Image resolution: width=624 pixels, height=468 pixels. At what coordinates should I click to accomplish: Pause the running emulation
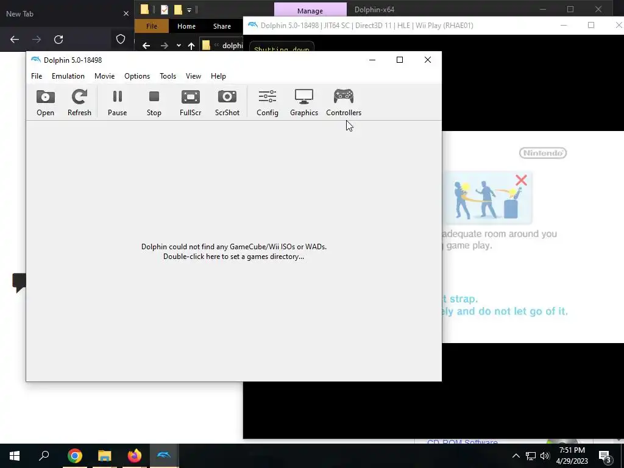tap(118, 102)
